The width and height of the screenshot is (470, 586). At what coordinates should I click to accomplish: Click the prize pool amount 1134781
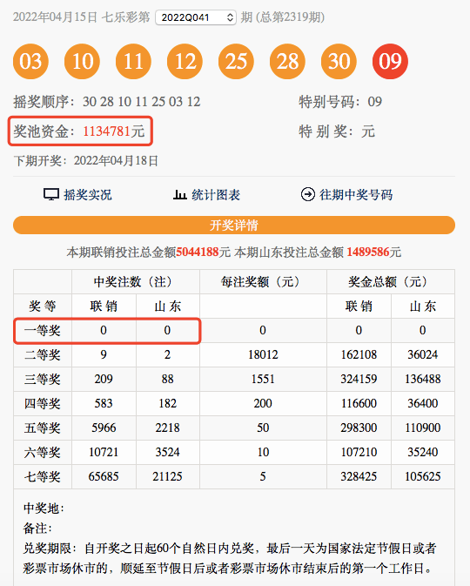pyautogui.click(x=106, y=131)
